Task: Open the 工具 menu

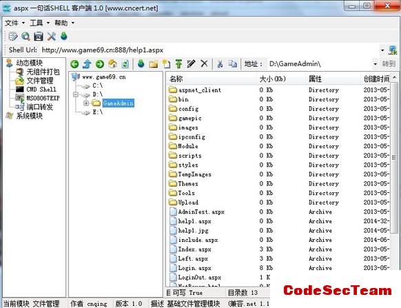Action: click(40, 23)
